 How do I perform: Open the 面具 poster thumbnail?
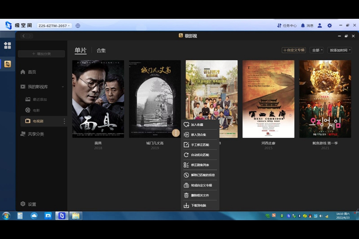(x=98, y=99)
